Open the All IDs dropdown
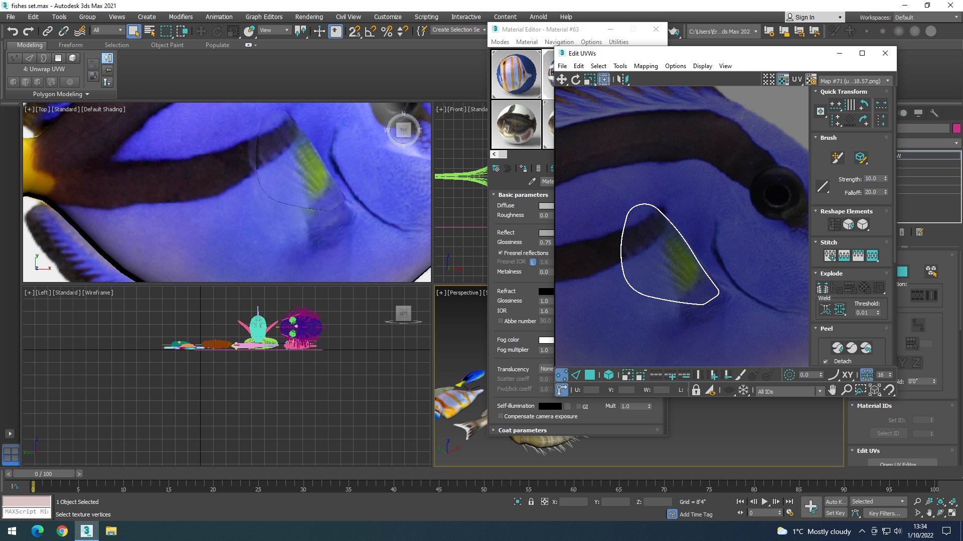The width and height of the screenshot is (963, 541). 789,392
